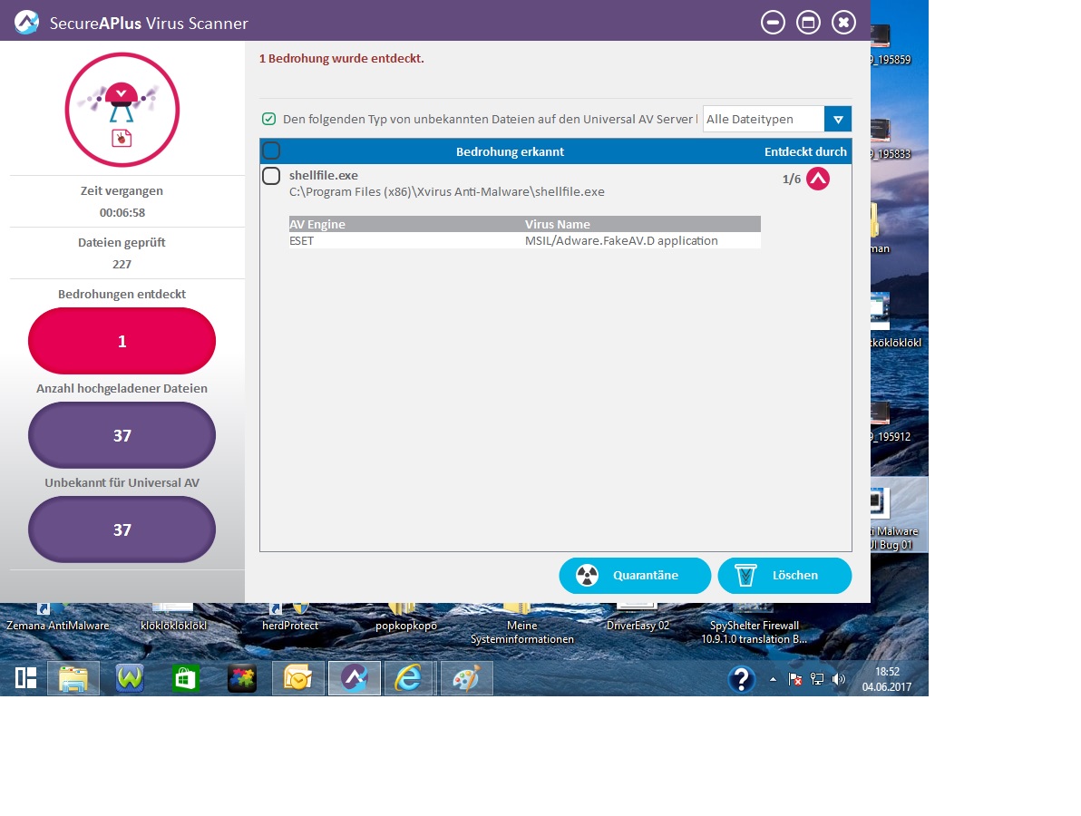The image size is (1081, 816).
Task: Click the Quarantäne button
Action: [x=634, y=576]
